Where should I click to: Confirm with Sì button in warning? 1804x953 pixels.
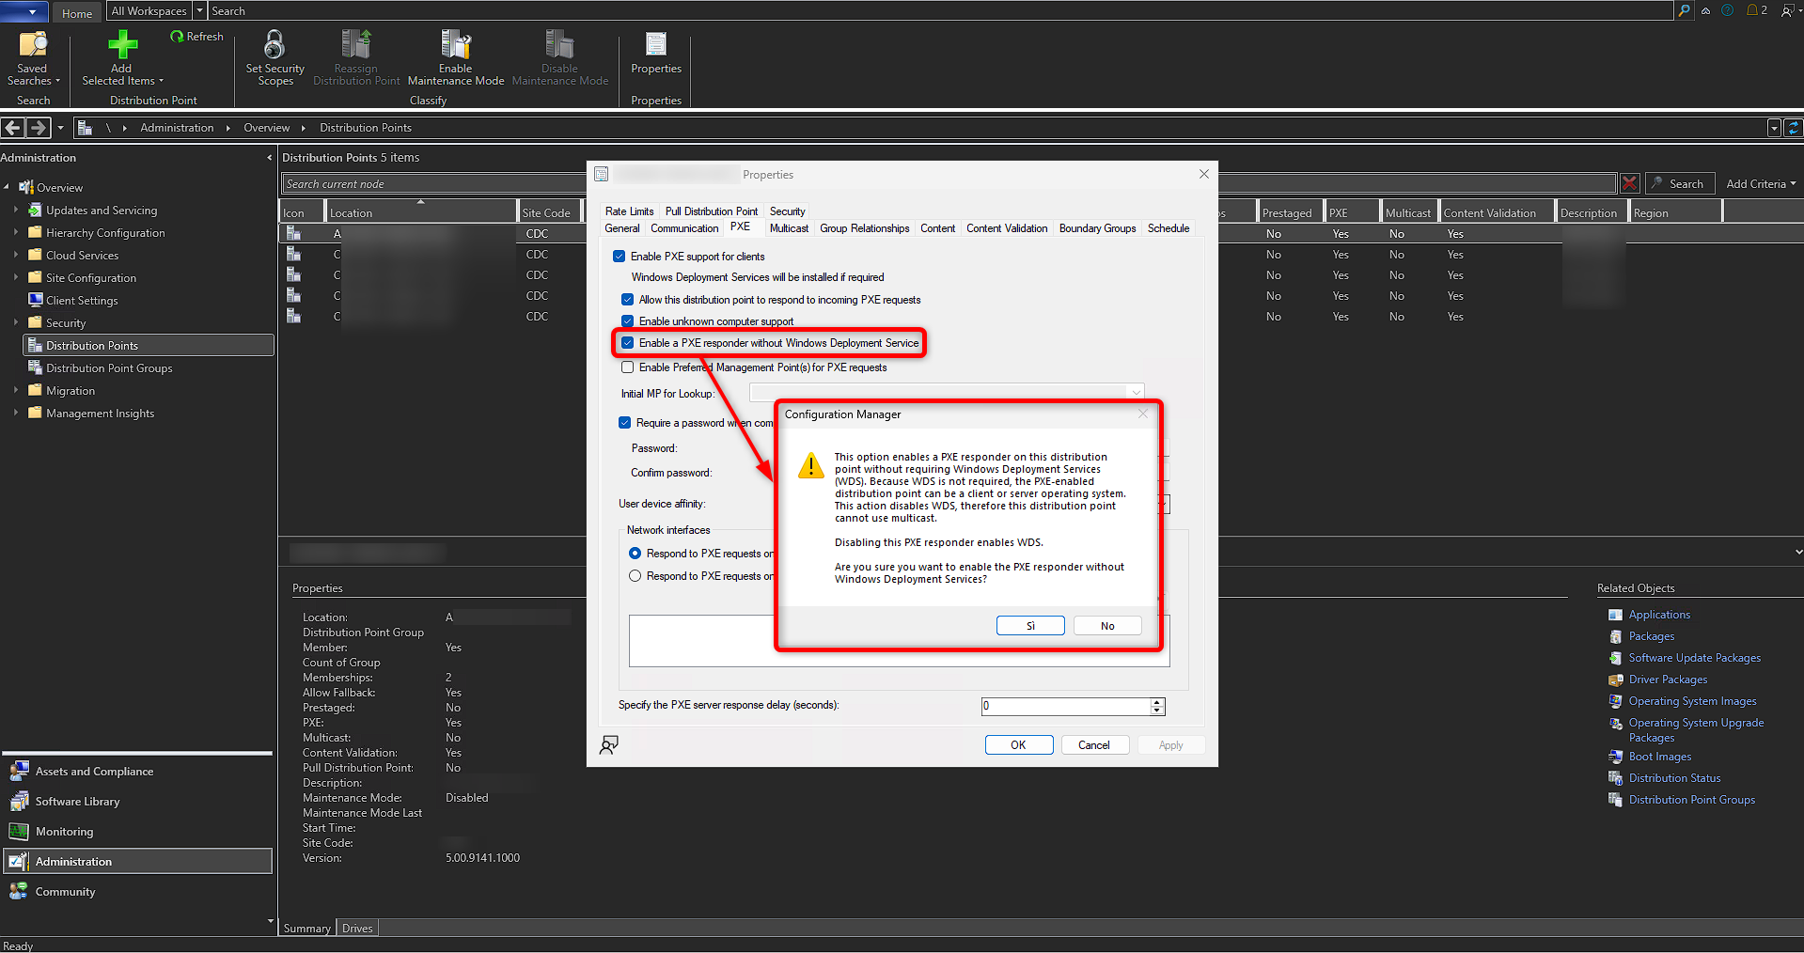pyautogui.click(x=1030, y=626)
